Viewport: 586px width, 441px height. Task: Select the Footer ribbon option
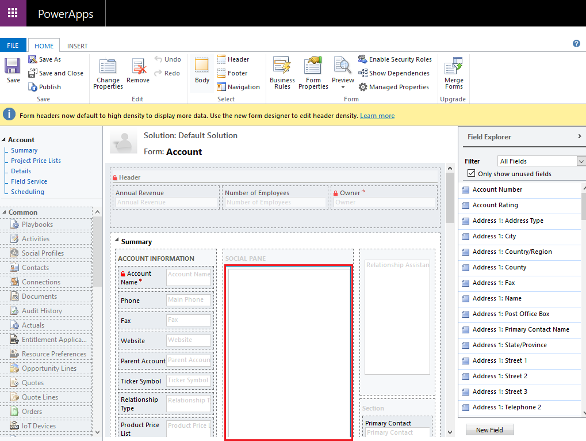232,73
